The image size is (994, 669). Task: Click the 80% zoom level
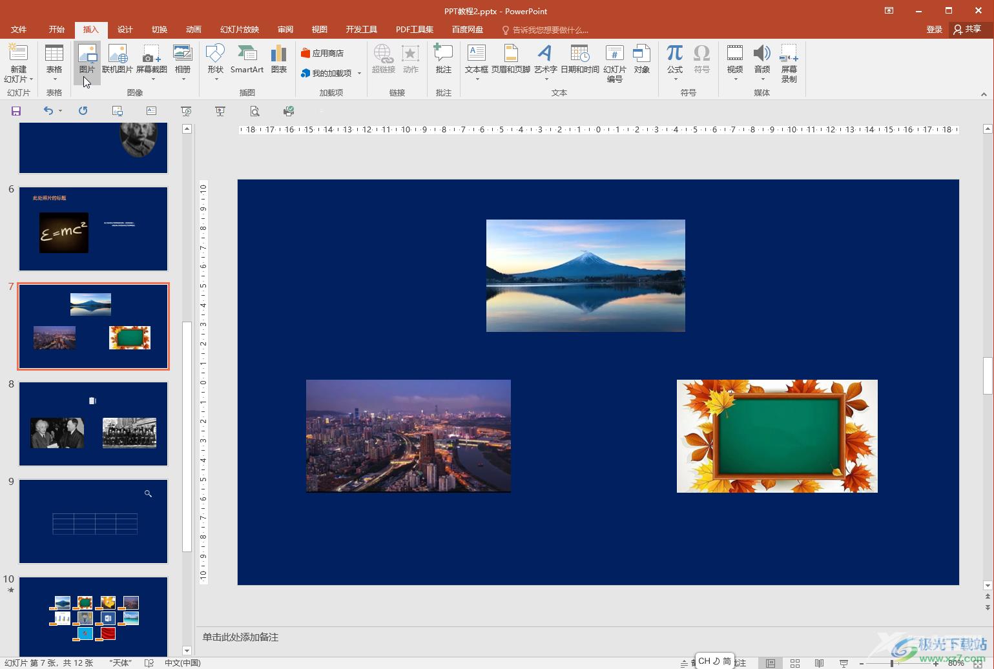tap(957, 663)
